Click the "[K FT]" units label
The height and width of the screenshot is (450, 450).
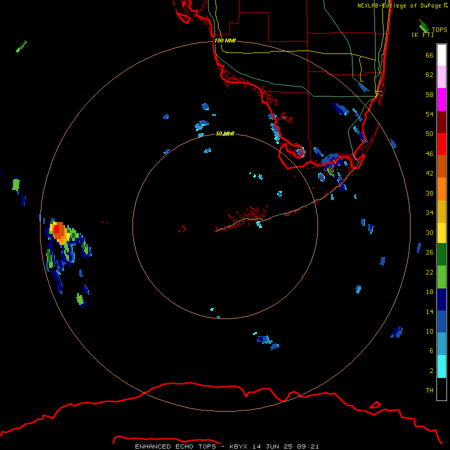pos(422,34)
